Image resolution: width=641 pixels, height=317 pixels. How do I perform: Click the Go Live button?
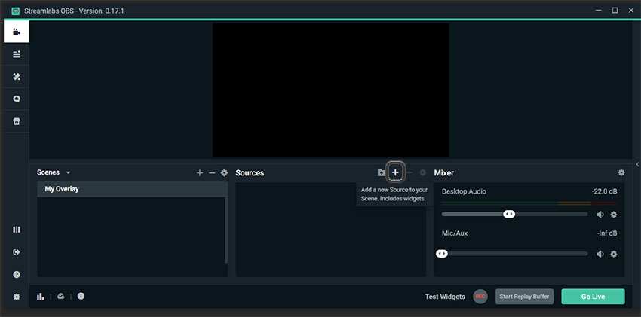coord(593,297)
